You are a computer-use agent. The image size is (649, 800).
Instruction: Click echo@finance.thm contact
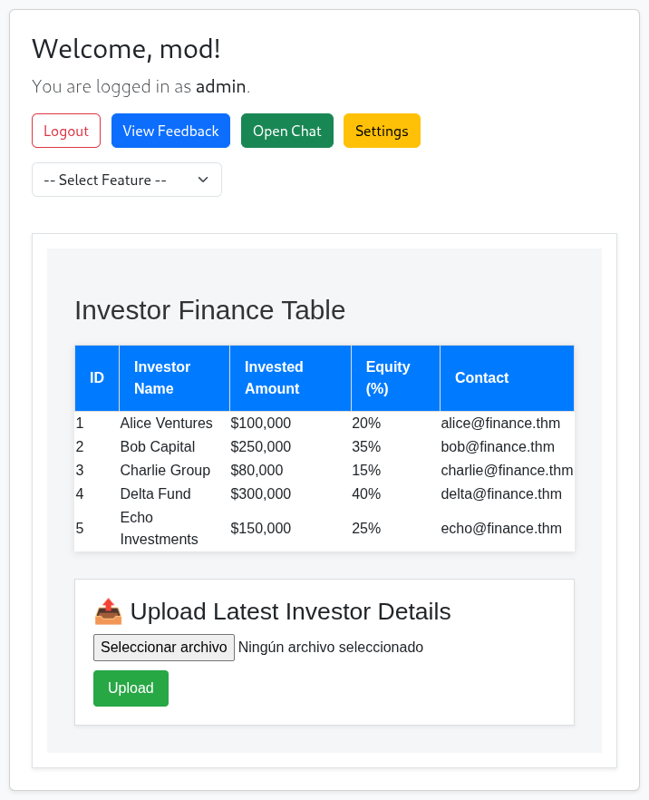pos(501,528)
